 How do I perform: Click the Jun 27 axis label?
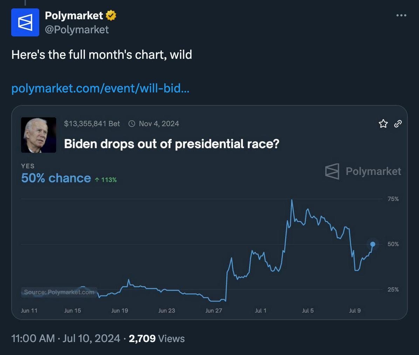[x=213, y=311]
